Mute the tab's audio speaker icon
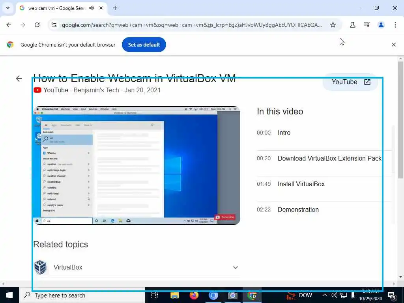This screenshot has width=404, height=303. click(92, 8)
